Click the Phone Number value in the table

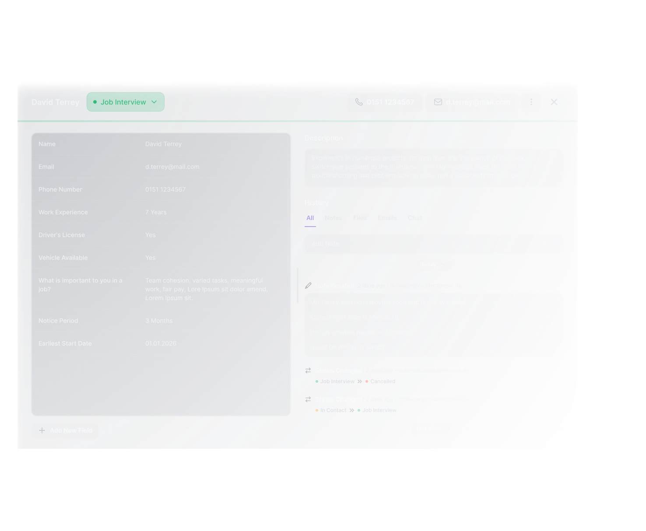click(x=165, y=189)
